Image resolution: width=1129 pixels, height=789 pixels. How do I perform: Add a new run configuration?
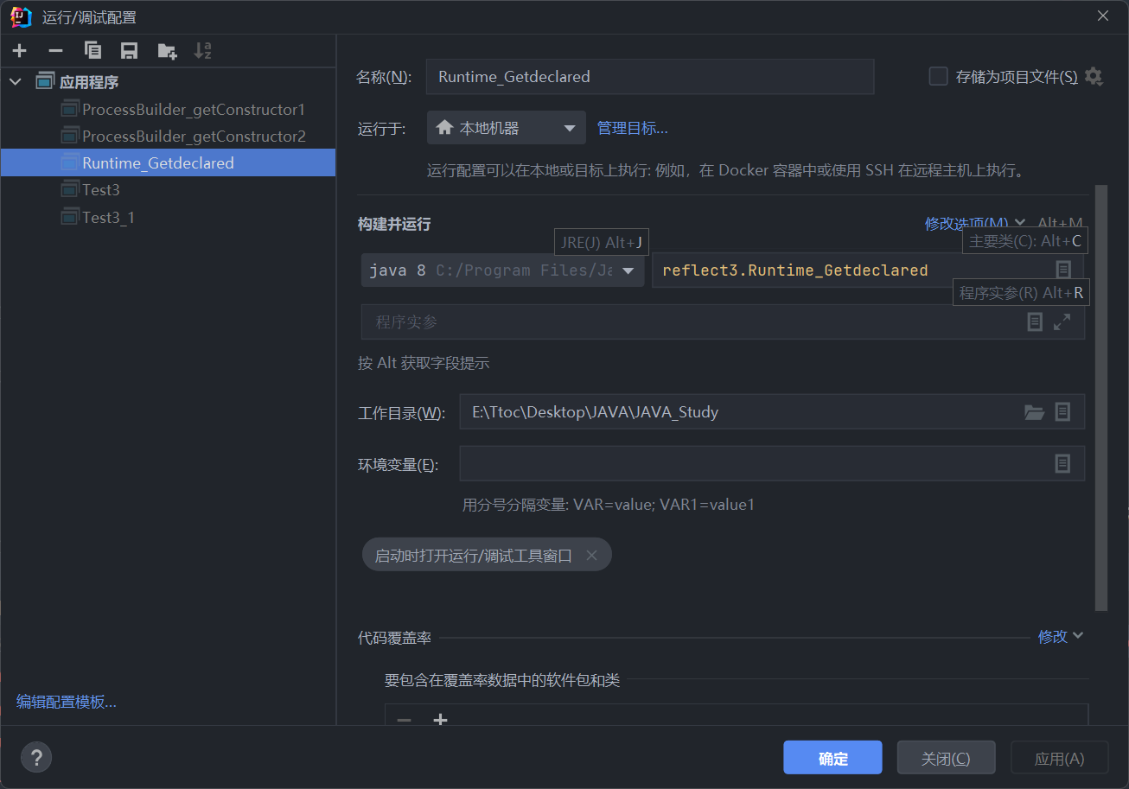[x=19, y=51]
